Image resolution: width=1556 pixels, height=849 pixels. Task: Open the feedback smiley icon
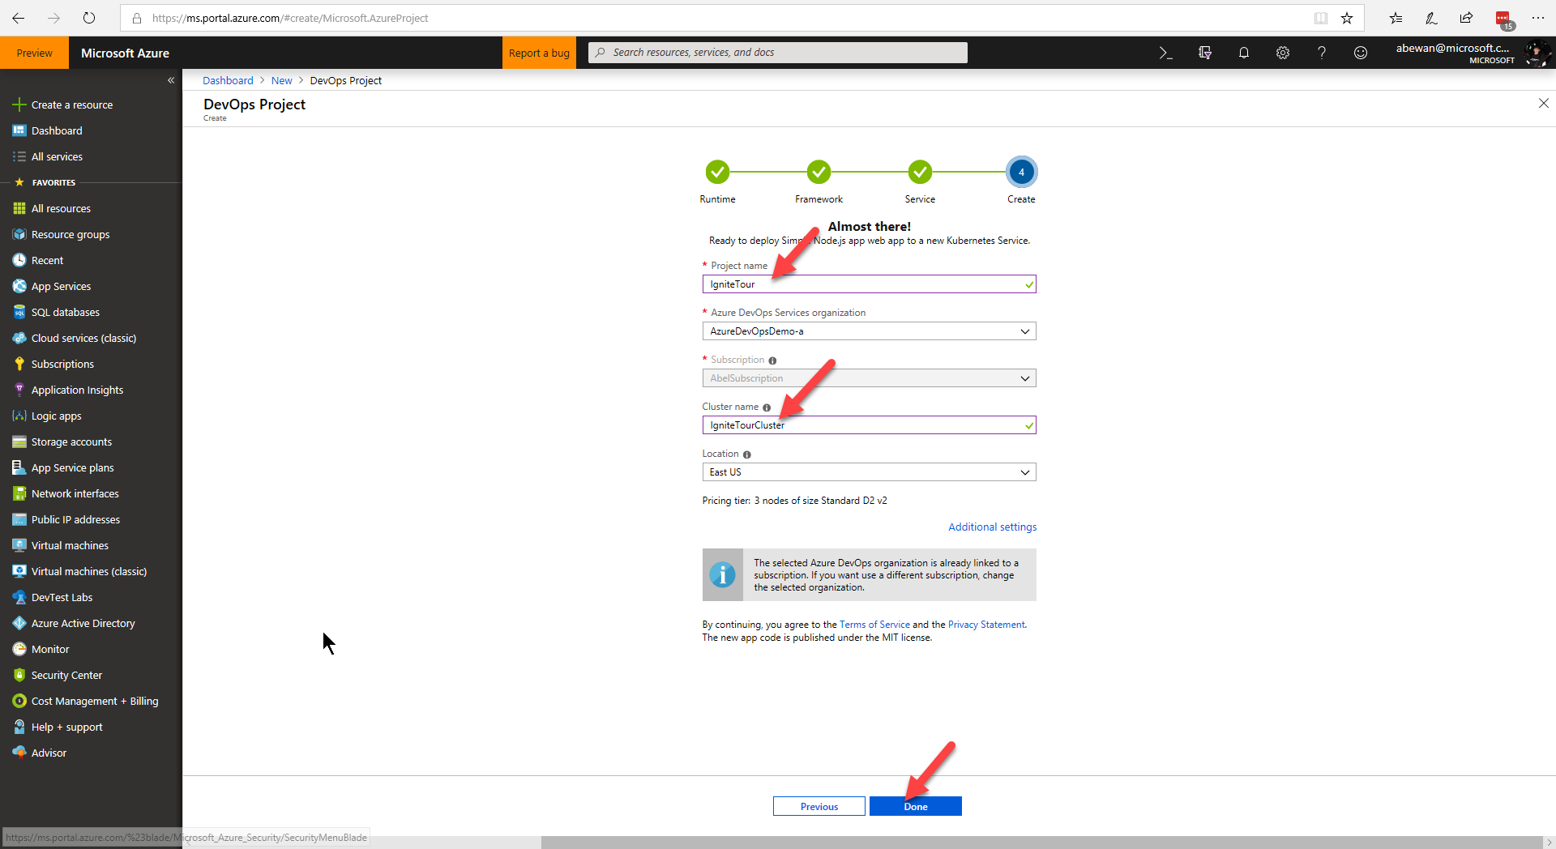point(1361,53)
